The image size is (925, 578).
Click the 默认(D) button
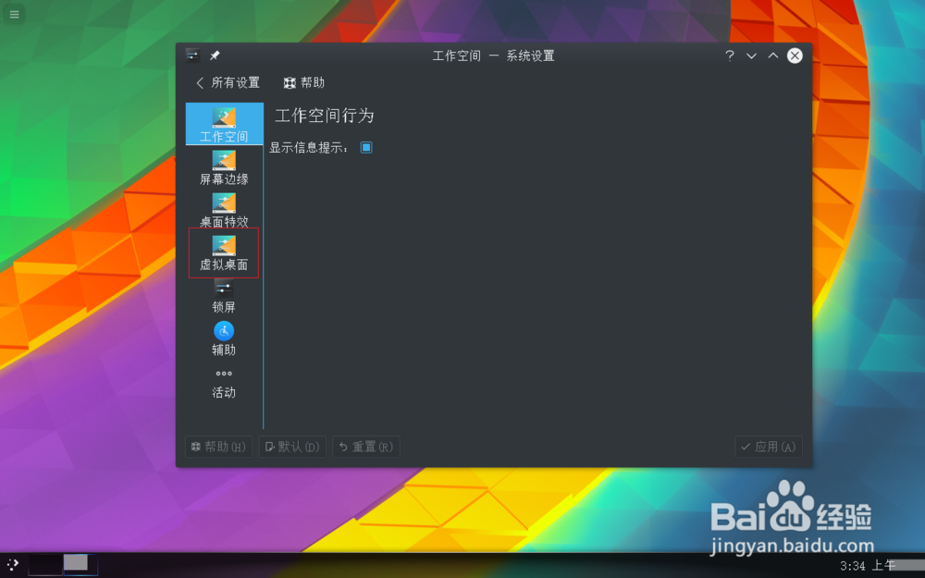292,446
